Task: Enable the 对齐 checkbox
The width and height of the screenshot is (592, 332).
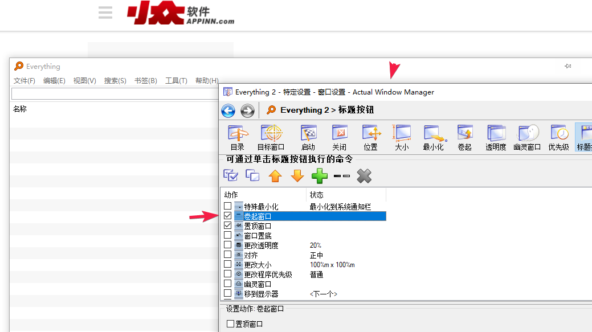Action: coord(228,255)
